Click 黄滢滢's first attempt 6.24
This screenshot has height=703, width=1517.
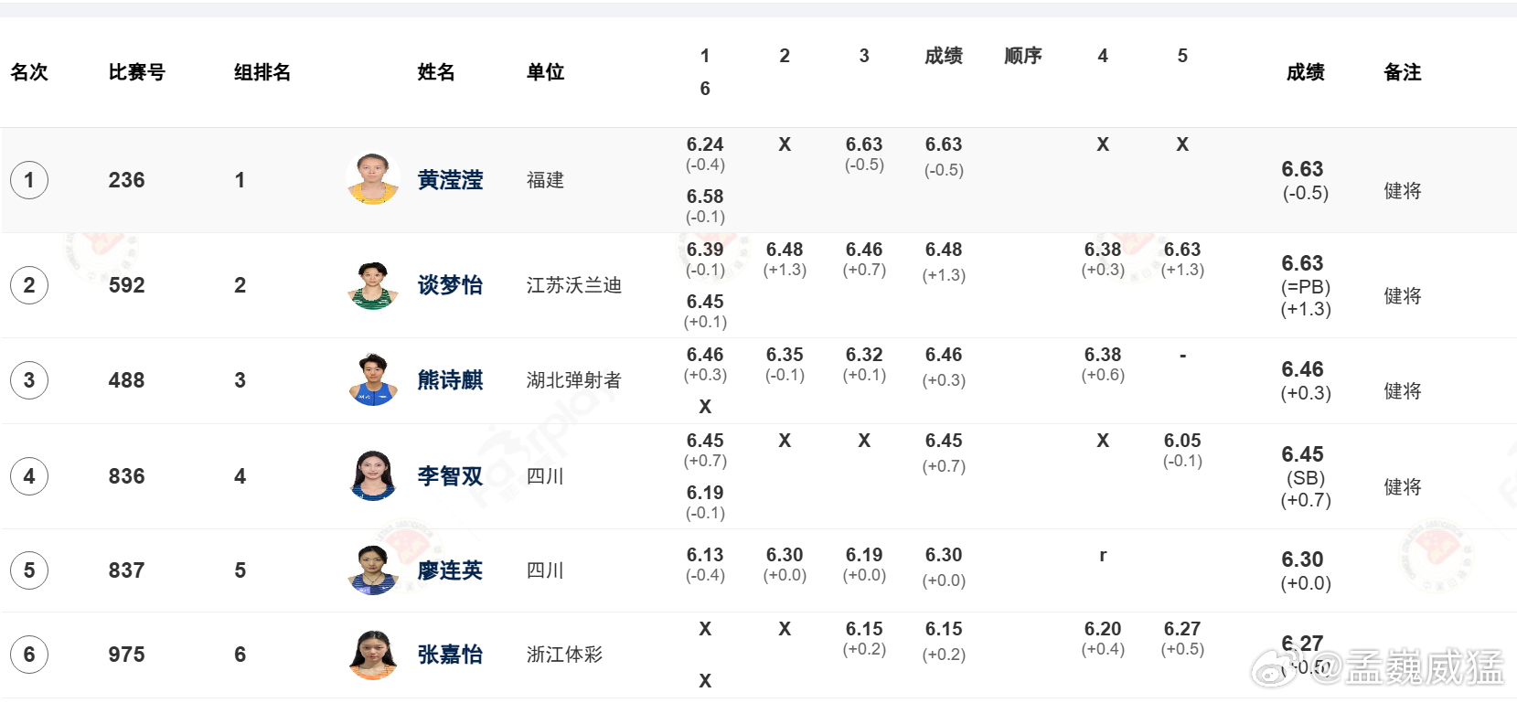point(705,144)
